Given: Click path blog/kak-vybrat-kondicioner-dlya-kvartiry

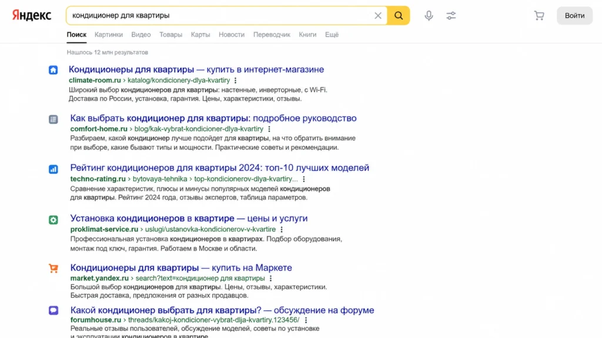Looking at the screenshot, I should point(199,129).
